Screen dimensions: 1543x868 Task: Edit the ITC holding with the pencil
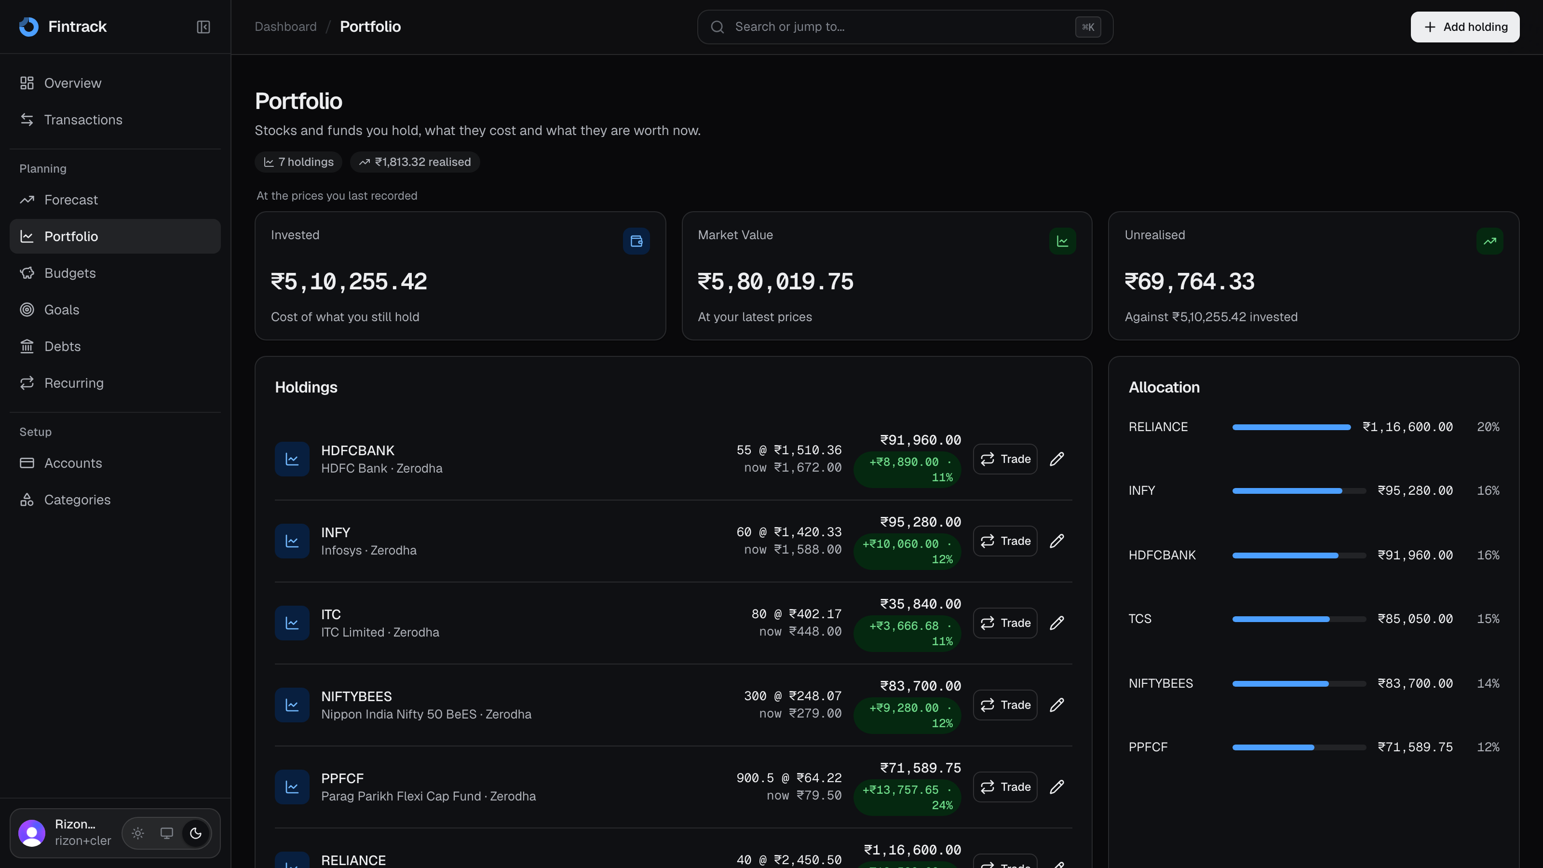coord(1057,624)
